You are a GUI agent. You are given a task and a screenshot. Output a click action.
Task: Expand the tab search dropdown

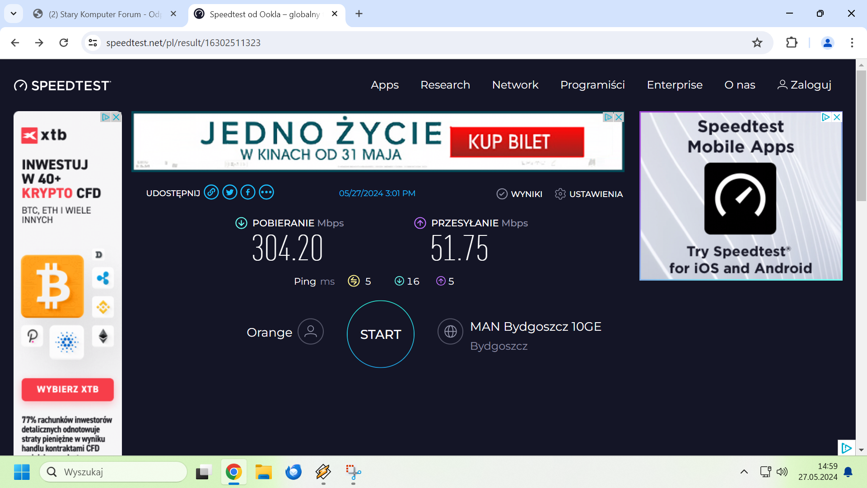14,14
